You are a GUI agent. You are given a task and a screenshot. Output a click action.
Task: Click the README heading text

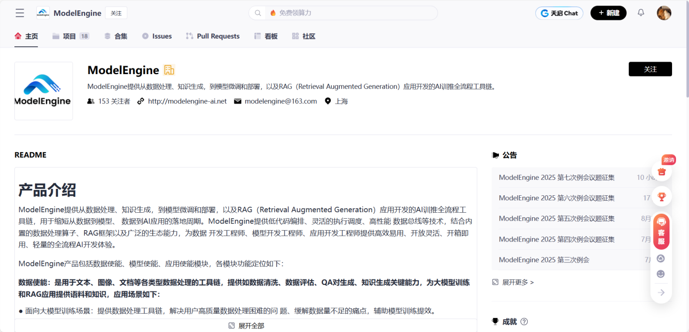coord(30,155)
